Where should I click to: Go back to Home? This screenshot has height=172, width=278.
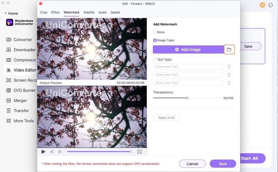[11, 13]
